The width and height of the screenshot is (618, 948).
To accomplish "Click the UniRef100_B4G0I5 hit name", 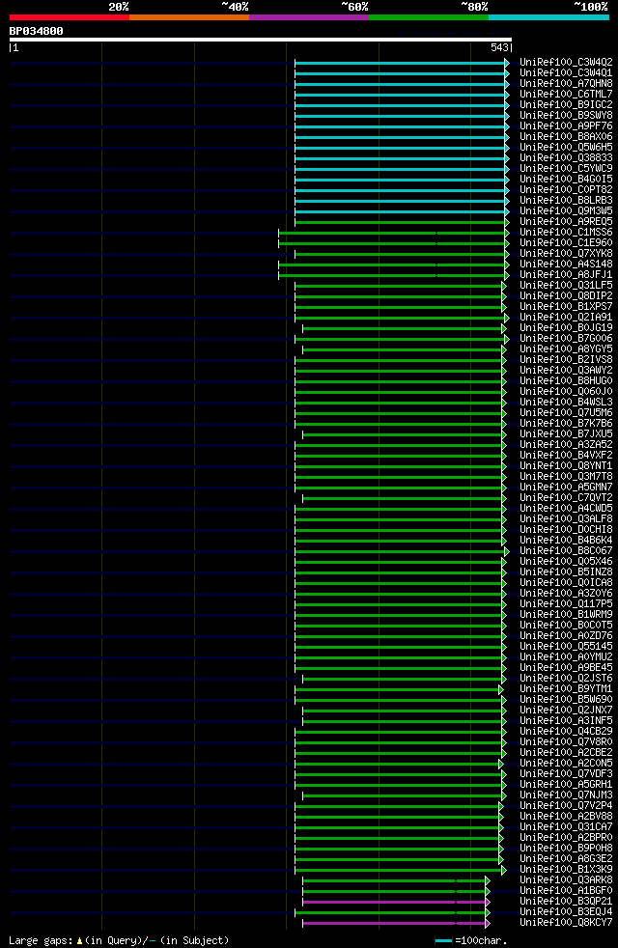I will pyautogui.click(x=566, y=179).
